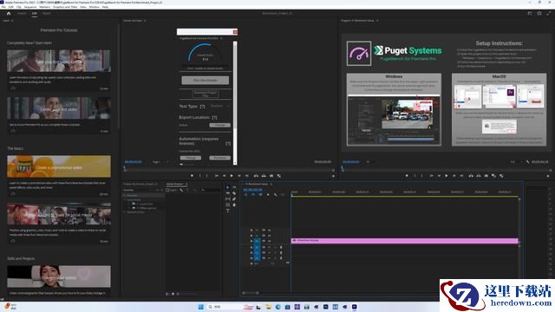Click the Extract button in Program monitor
This screenshot has height=312, width=555.
click(479, 176)
